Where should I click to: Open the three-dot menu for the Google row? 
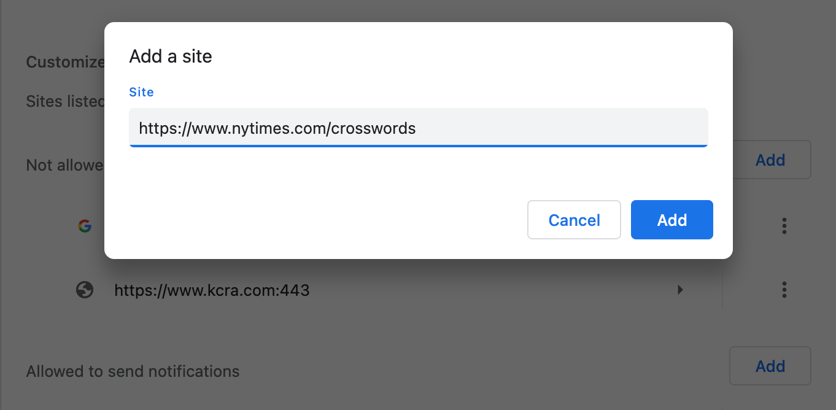[784, 226]
